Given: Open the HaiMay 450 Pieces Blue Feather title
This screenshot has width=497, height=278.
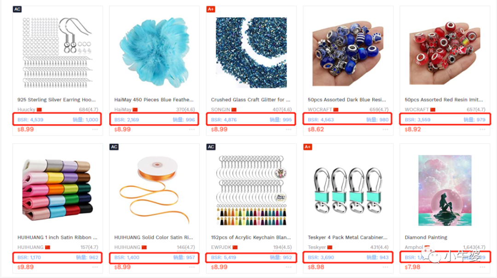Looking at the screenshot, I should [x=154, y=100].
